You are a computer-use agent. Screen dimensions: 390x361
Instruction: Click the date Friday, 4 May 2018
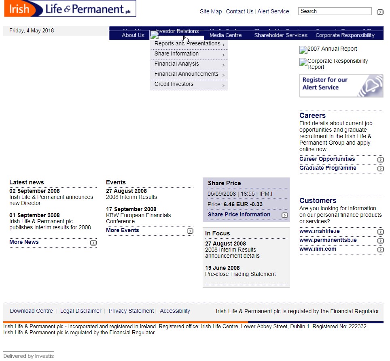click(x=32, y=31)
